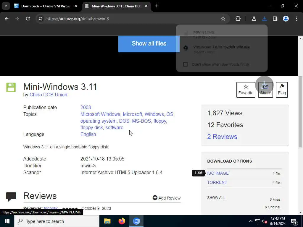This screenshot has height=227, width=303.
Task: Close the Downloads – Oracle VM tab
Action: [76, 6]
